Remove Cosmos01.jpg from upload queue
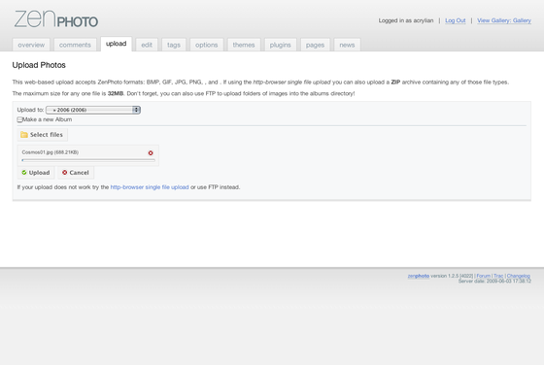Image resolution: width=544 pixels, height=365 pixels. coord(151,152)
